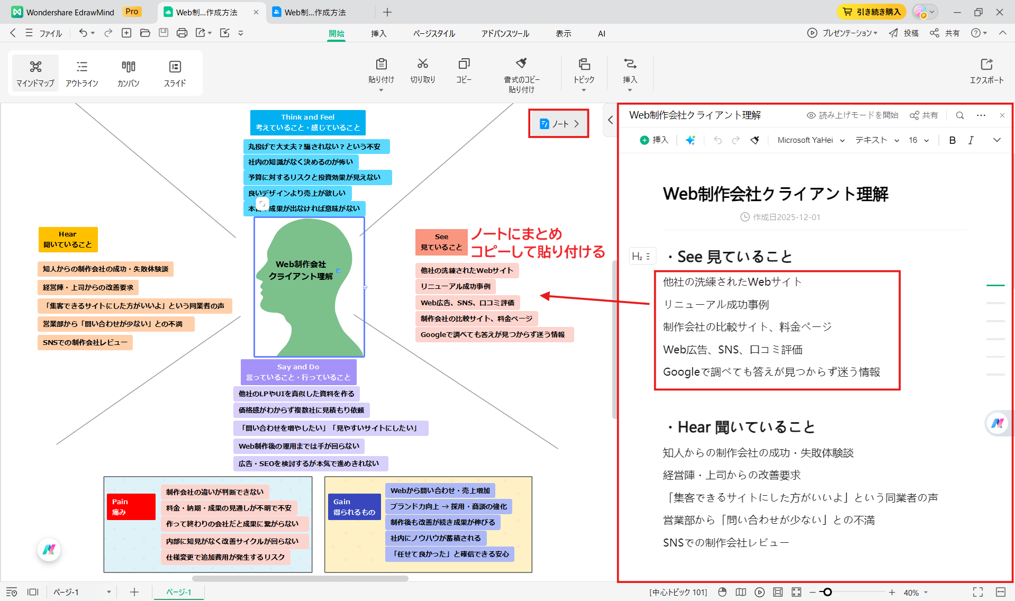
Task: Select the 切り取り (Cut) icon
Action: click(x=422, y=71)
